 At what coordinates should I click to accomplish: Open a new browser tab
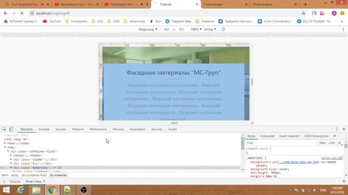point(306,4)
